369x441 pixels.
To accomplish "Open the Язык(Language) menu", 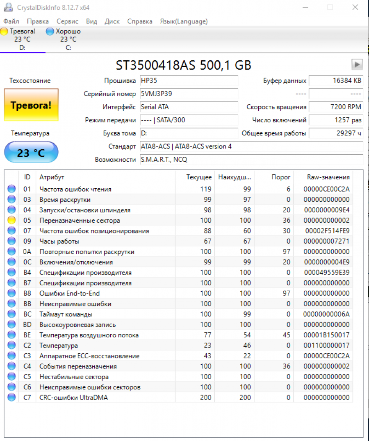I will [184, 21].
